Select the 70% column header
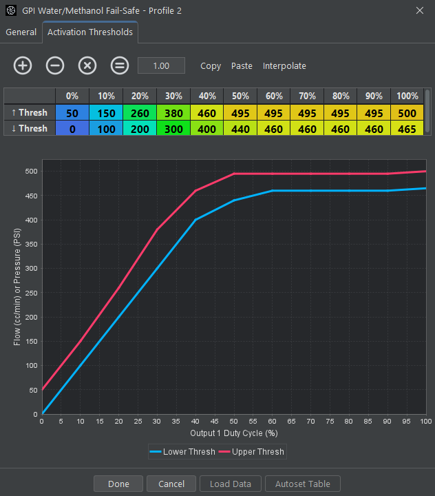The image size is (435, 496). tap(307, 96)
